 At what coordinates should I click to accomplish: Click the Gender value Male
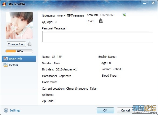point(57,63)
